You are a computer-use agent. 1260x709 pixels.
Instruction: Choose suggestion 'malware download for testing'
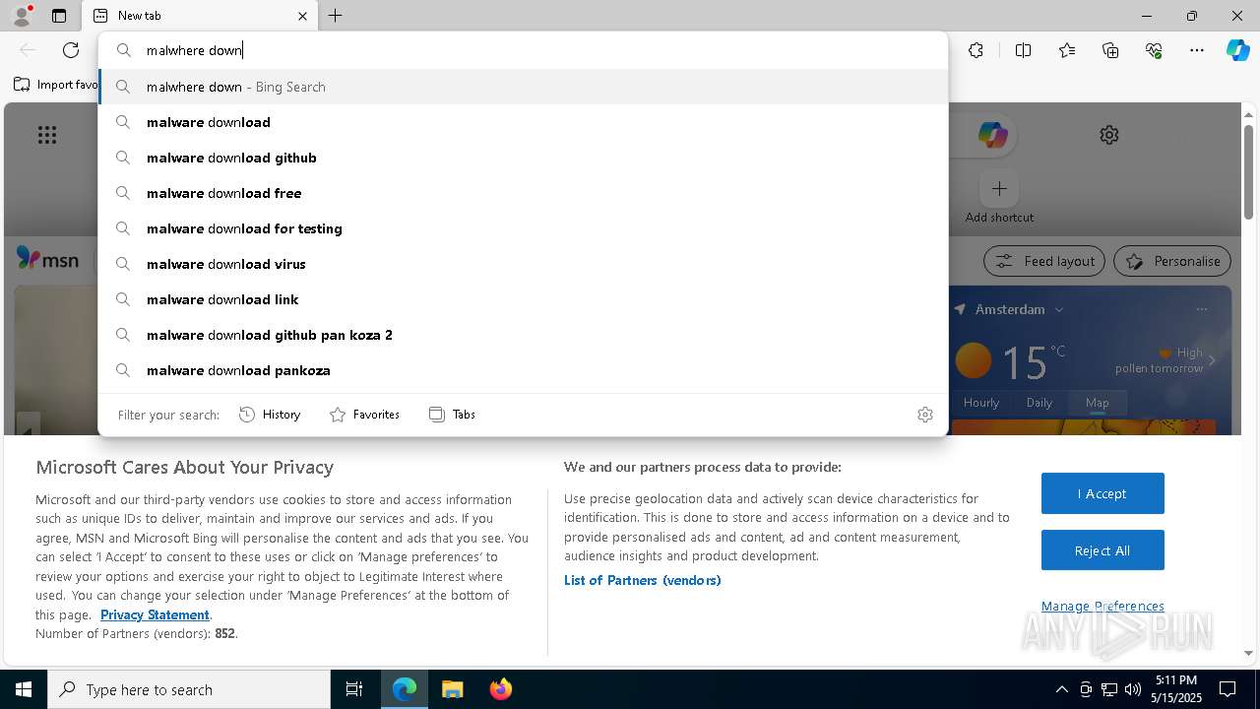(523, 228)
